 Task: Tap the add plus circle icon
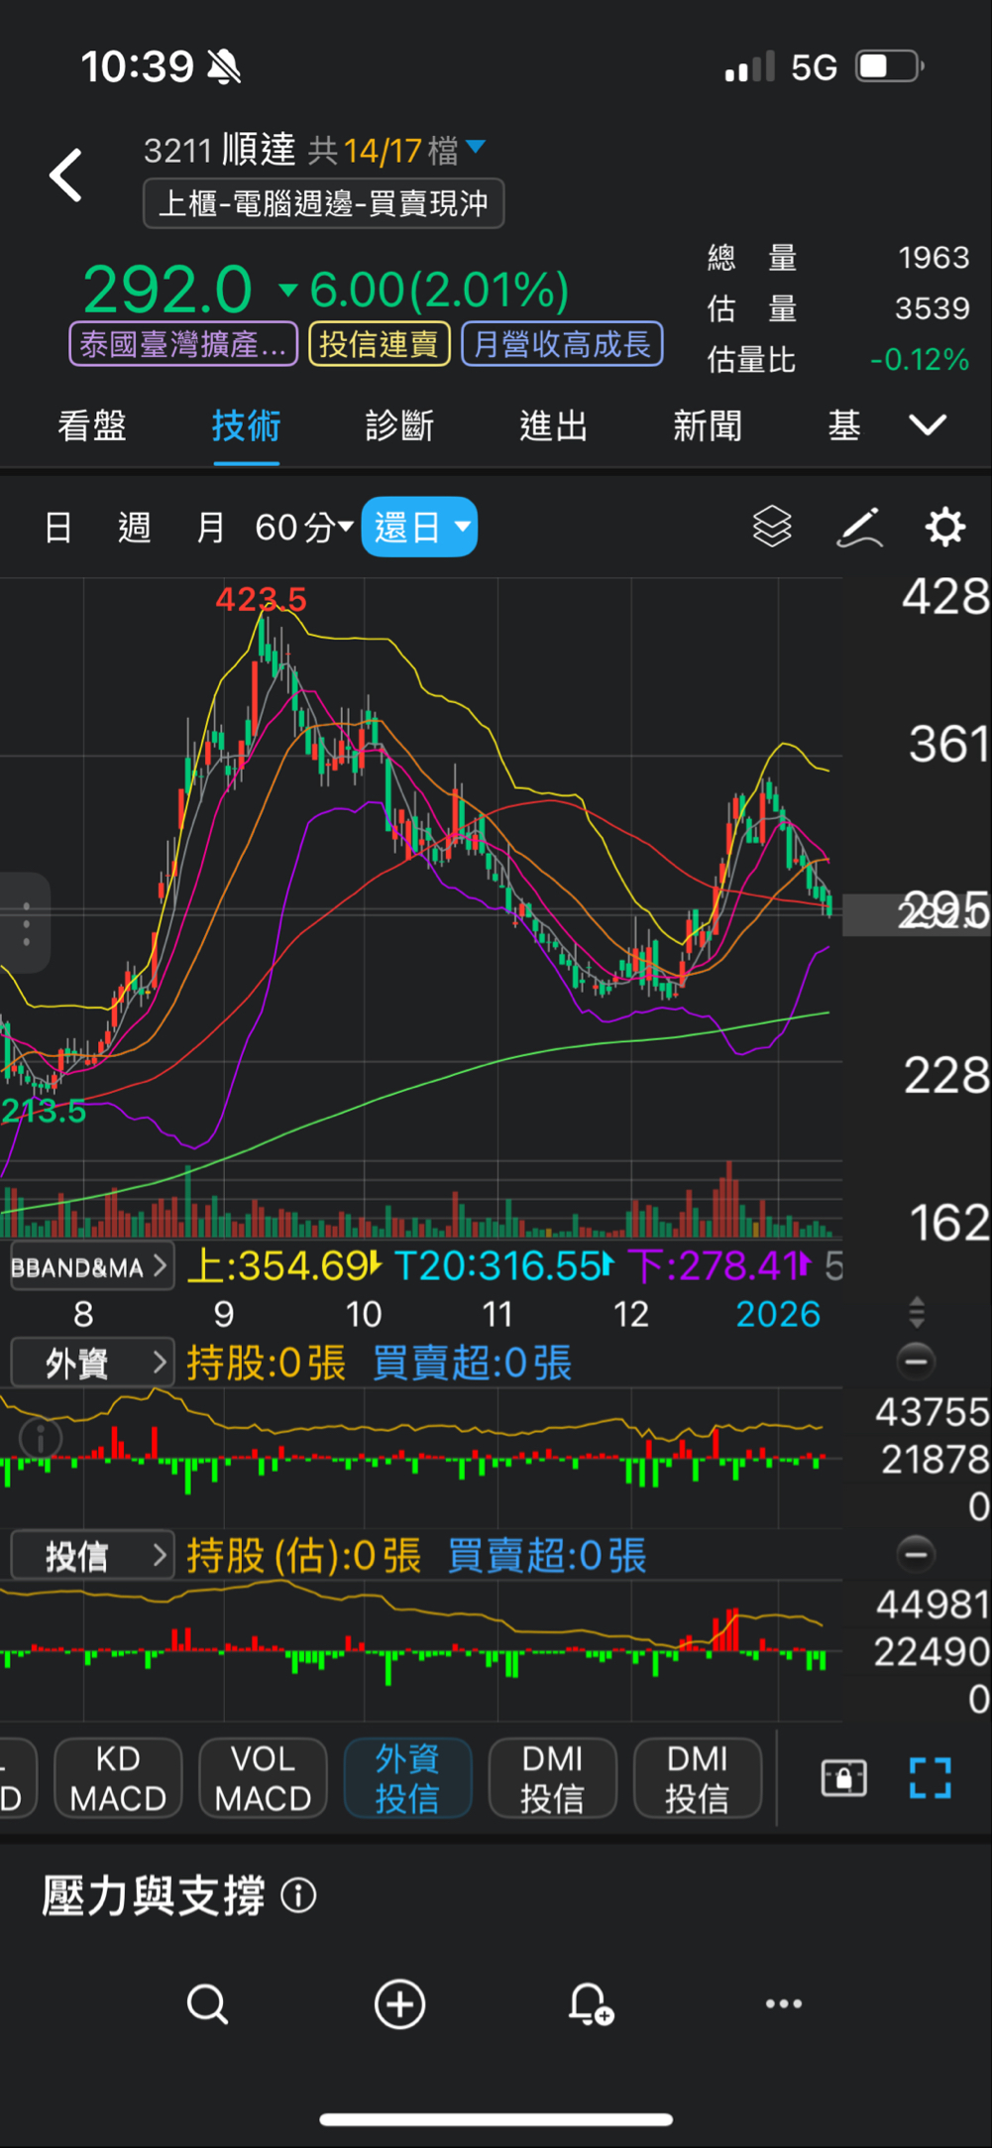pos(399,2004)
